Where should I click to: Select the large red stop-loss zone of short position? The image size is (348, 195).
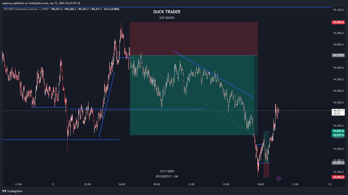click(194, 38)
